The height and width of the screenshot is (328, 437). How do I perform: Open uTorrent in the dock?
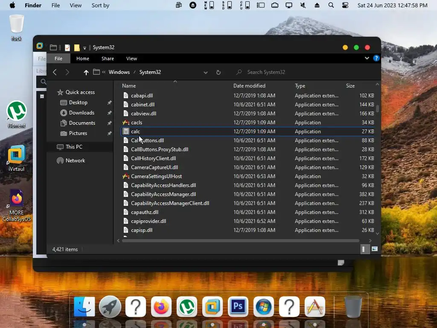[x=187, y=307]
